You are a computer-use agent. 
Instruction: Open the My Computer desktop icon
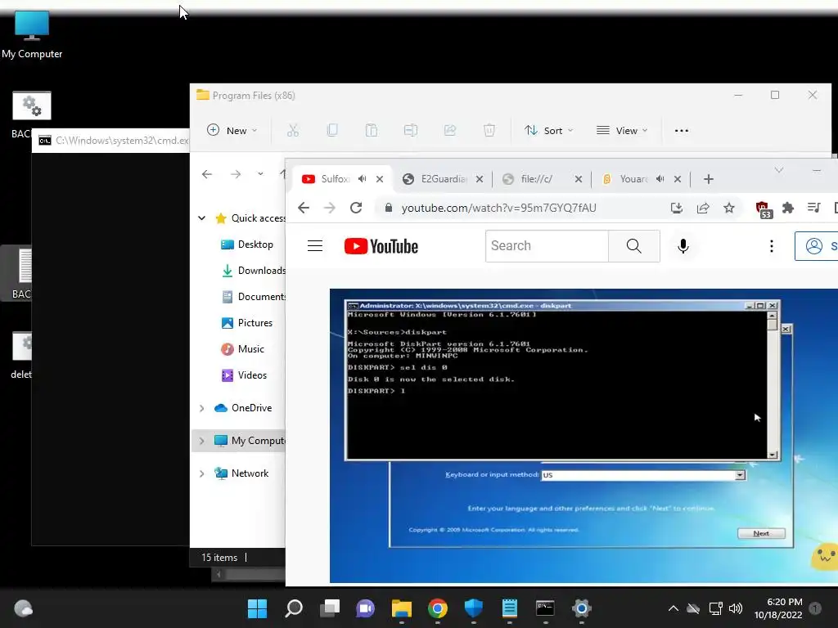32,34
